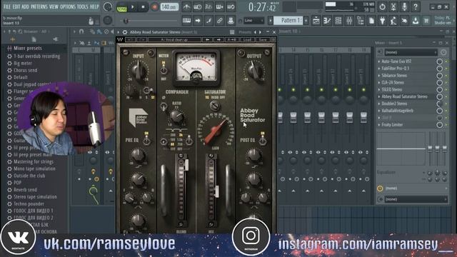Click the Waves A→B copy button
The image size is (457, 257).
231,40
